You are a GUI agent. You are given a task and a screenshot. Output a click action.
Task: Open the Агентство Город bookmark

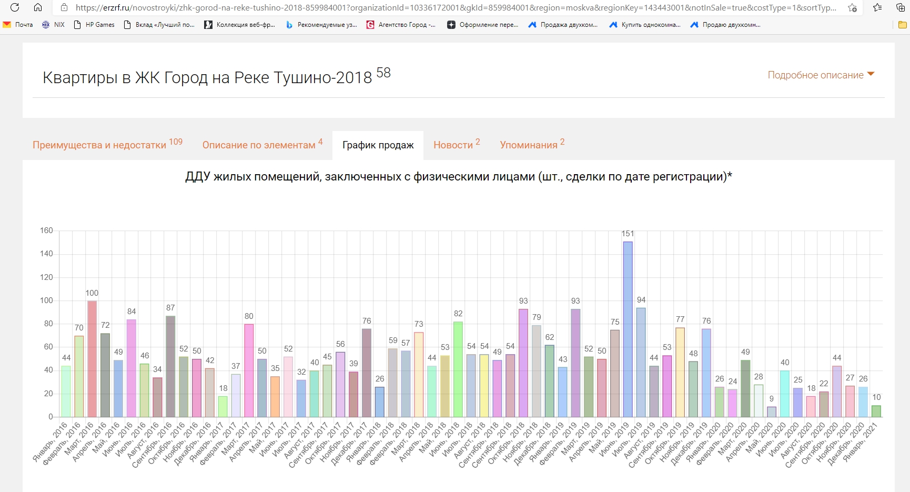pyautogui.click(x=401, y=25)
